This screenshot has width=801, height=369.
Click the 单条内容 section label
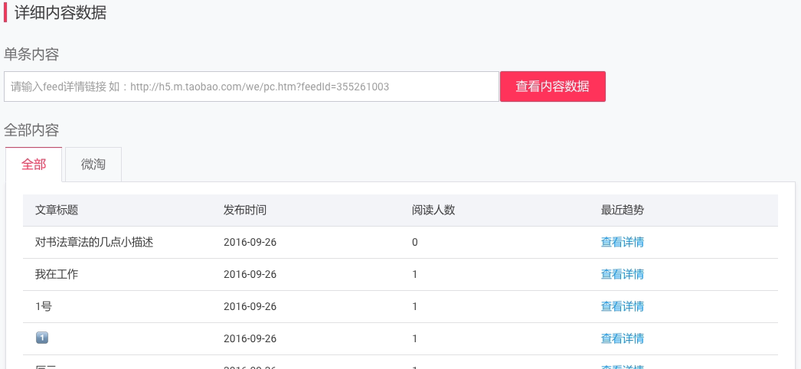[x=31, y=54]
